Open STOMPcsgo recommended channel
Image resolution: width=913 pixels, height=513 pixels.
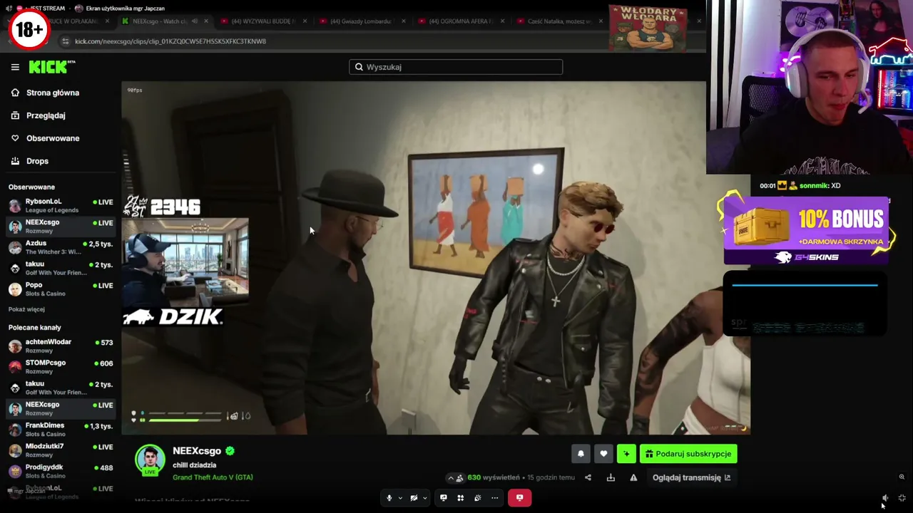(61, 366)
